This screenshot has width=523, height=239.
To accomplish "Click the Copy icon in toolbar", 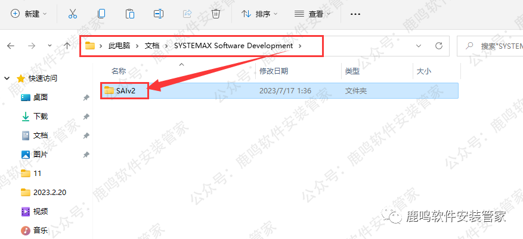I will pyautogui.click(x=101, y=14).
